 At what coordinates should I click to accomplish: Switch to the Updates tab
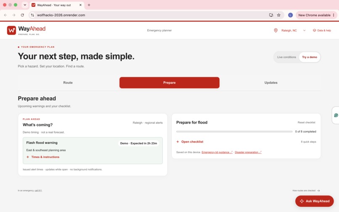271,82
